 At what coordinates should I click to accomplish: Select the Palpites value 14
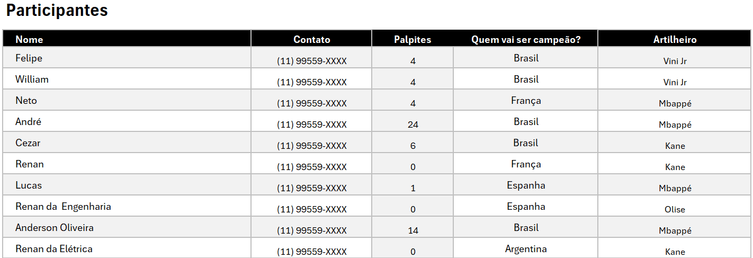pyautogui.click(x=413, y=231)
